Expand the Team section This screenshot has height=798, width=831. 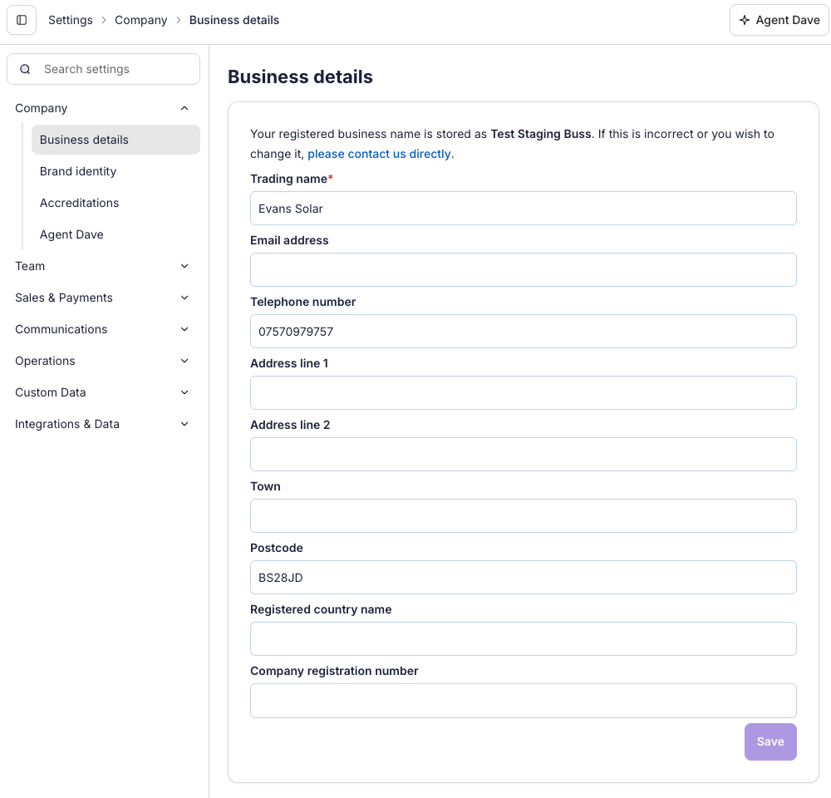pyautogui.click(x=102, y=266)
